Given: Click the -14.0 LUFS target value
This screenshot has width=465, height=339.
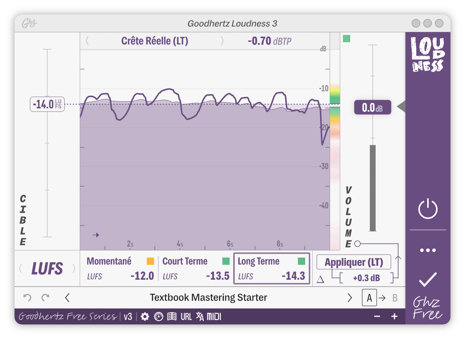Looking at the screenshot, I should tap(47, 104).
